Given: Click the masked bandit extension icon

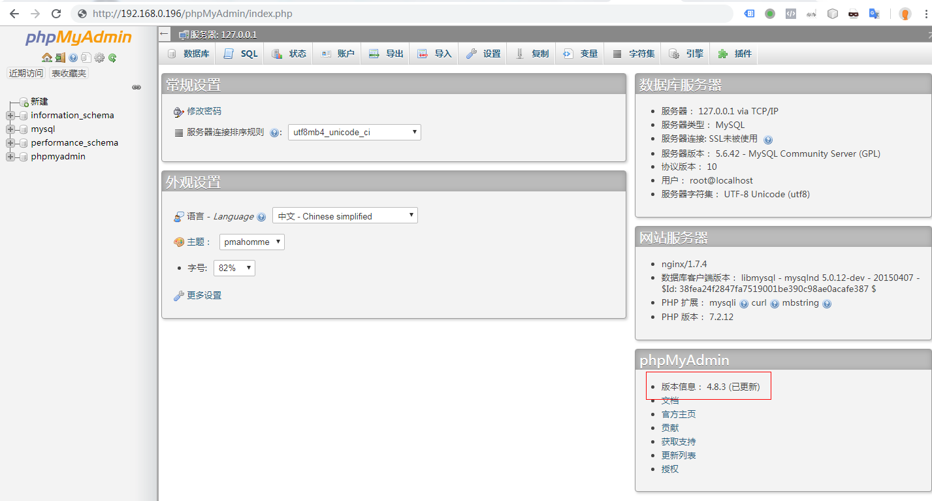Looking at the screenshot, I should tap(854, 14).
